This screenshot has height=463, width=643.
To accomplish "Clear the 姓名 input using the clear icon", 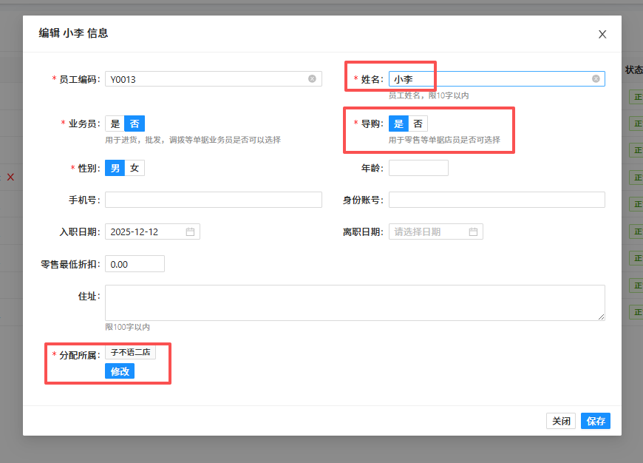I will (595, 78).
